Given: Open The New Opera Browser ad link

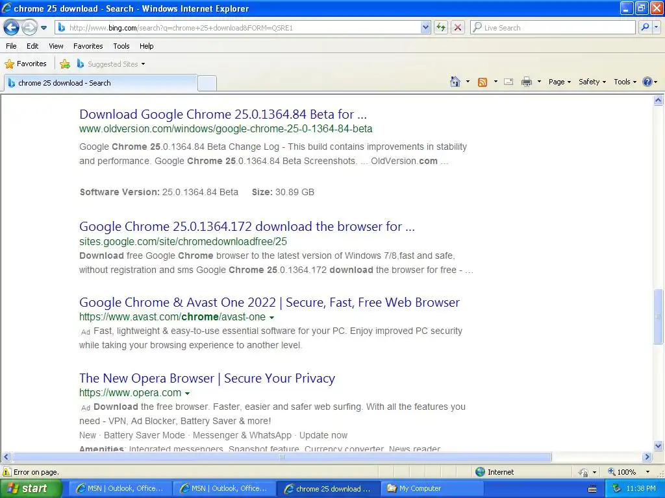Looking at the screenshot, I should pos(207,378).
